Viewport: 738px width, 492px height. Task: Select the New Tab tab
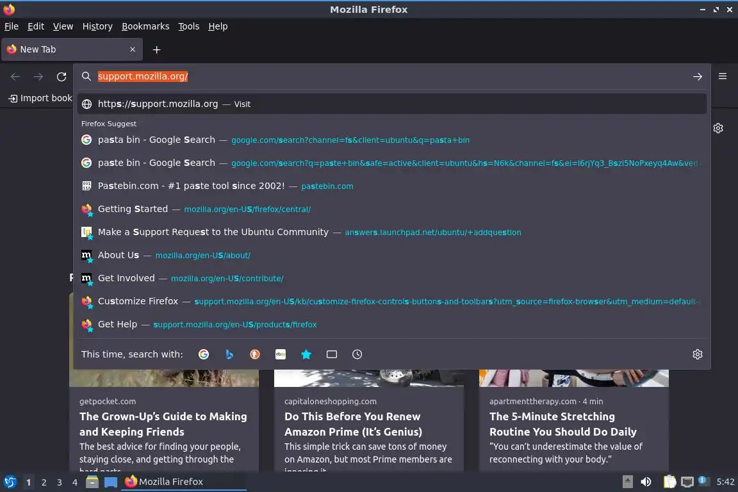click(x=72, y=49)
